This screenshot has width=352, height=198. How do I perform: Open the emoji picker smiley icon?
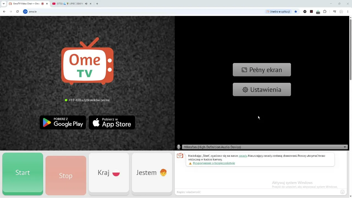pos(342,192)
